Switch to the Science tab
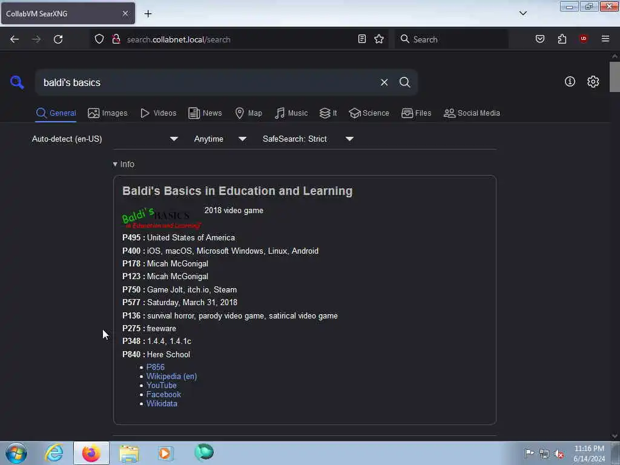Image resolution: width=620 pixels, height=465 pixels. pyautogui.click(x=369, y=113)
